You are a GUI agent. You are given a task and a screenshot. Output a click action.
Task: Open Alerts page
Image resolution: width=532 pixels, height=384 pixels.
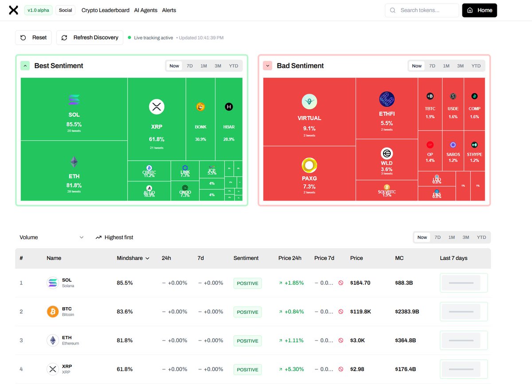point(169,10)
